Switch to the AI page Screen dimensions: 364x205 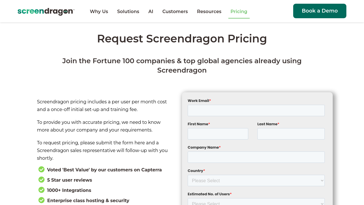tap(150, 11)
